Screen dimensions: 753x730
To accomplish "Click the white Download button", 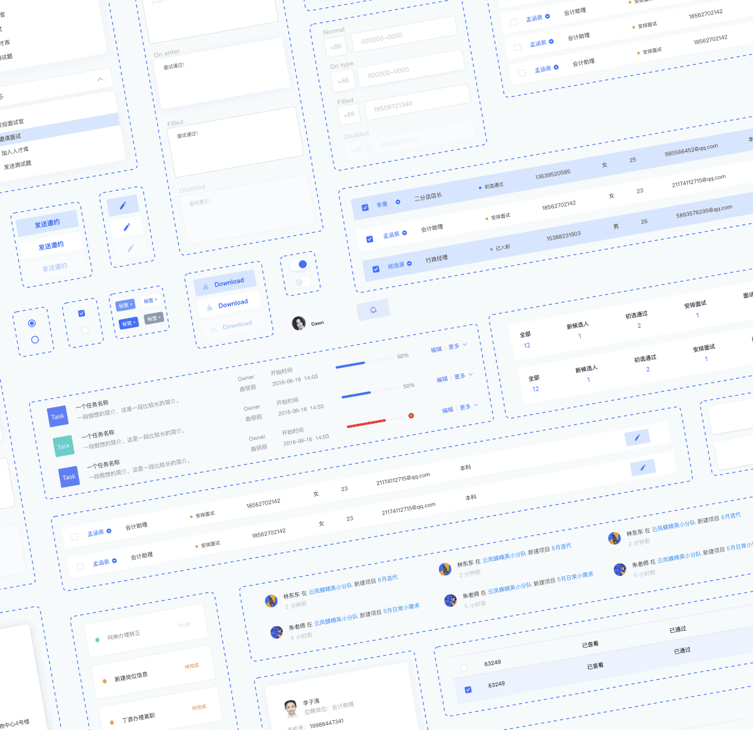I will click(x=228, y=304).
